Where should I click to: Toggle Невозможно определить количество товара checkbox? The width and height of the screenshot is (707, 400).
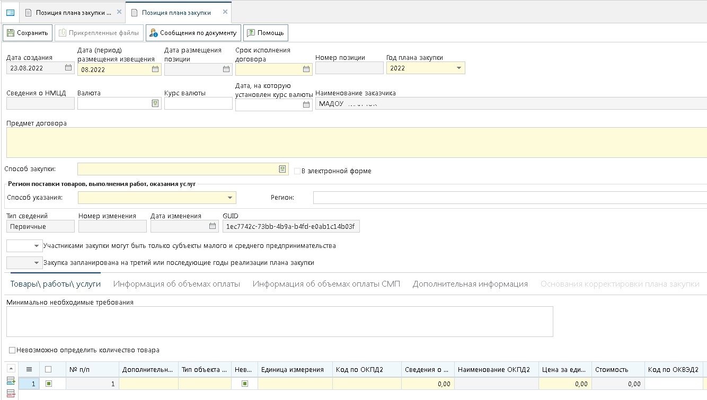[12, 350]
